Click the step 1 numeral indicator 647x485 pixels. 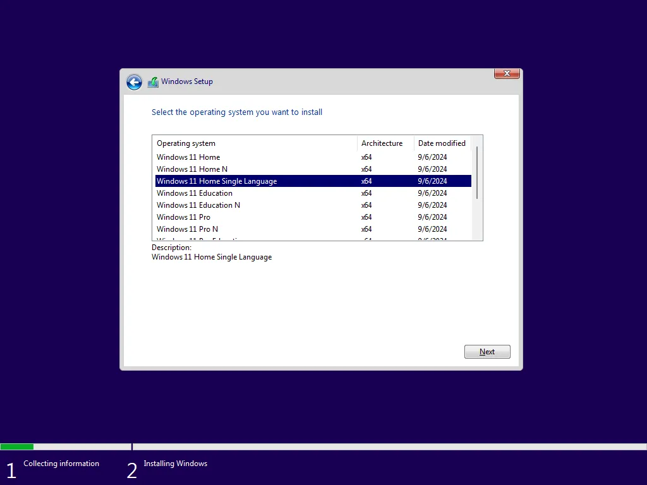10,469
